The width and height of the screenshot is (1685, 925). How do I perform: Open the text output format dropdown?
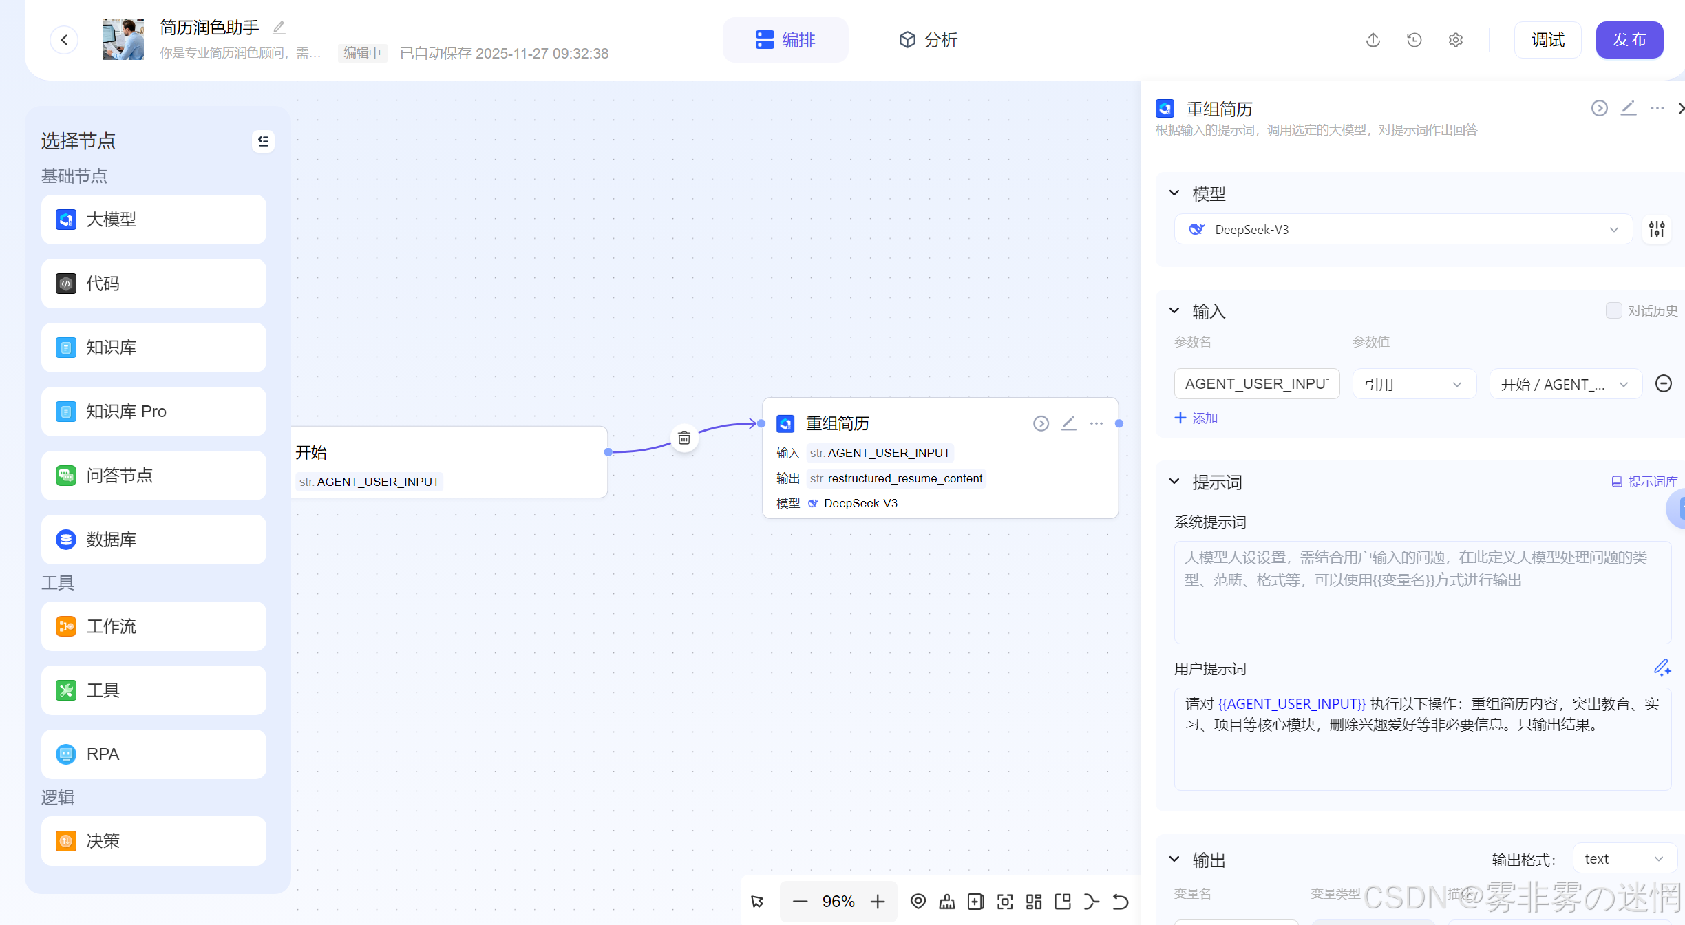pos(1624,858)
